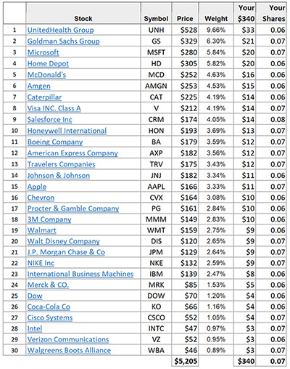Click the Walt Disney Company link
The height and width of the screenshot is (369, 290).
click(64, 241)
